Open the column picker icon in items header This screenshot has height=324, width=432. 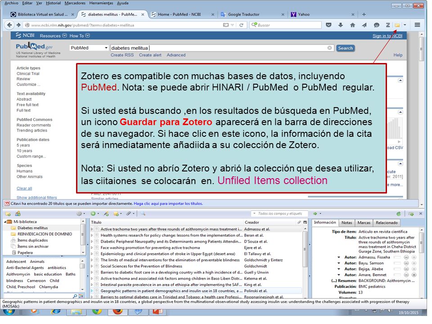pos(305,222)
